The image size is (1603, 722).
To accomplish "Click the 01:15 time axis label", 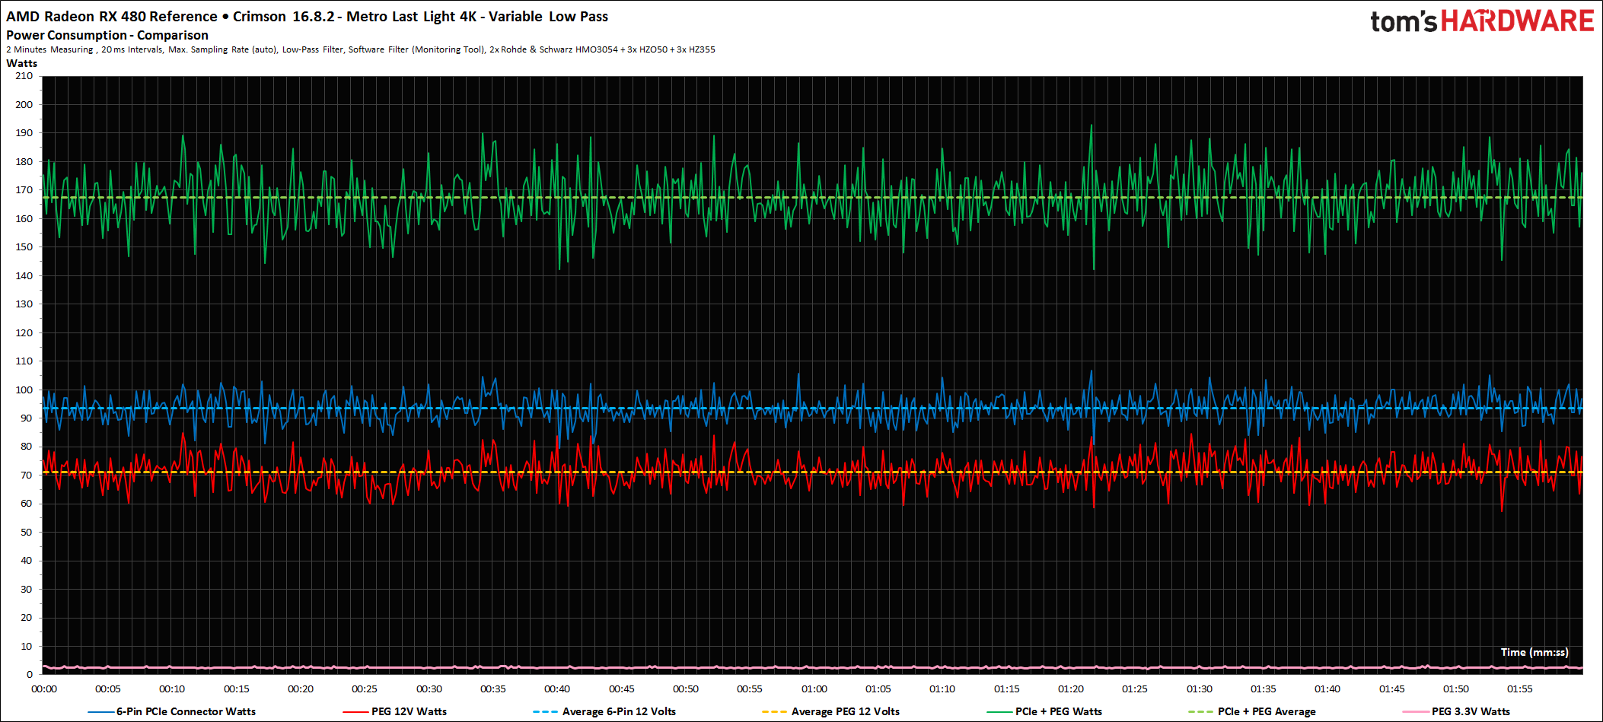I will [x=1007, y=689].
